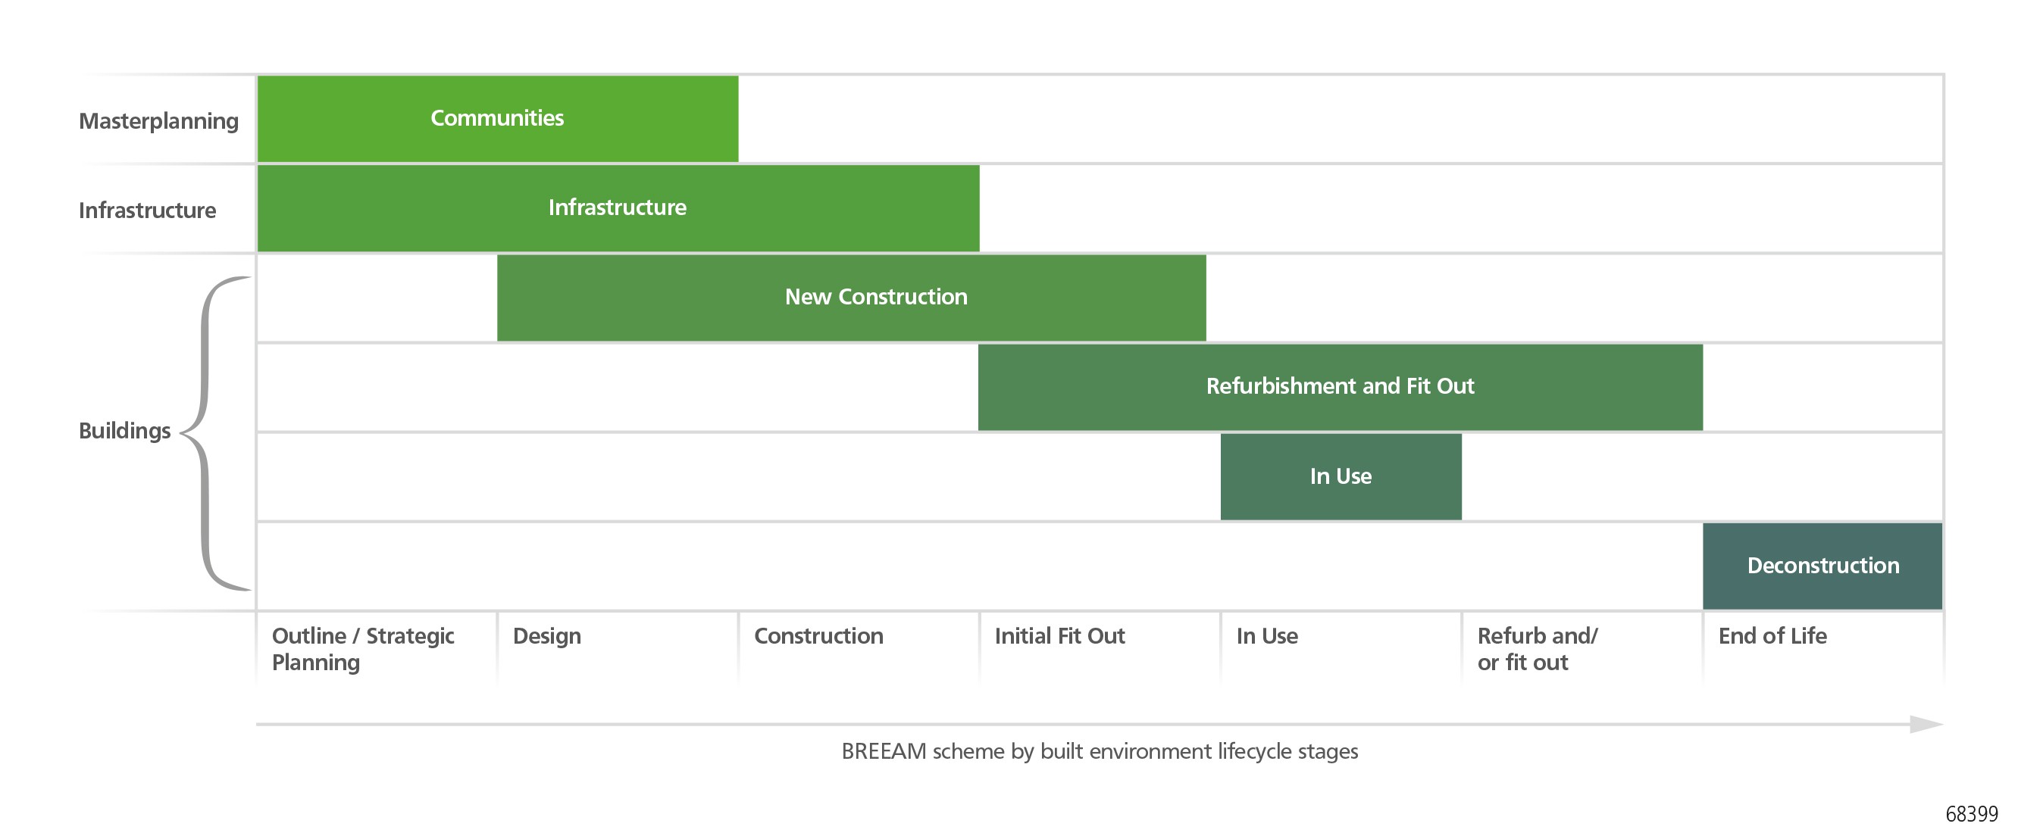
Task: Click the New Construction bar
Action: [852, 298]
